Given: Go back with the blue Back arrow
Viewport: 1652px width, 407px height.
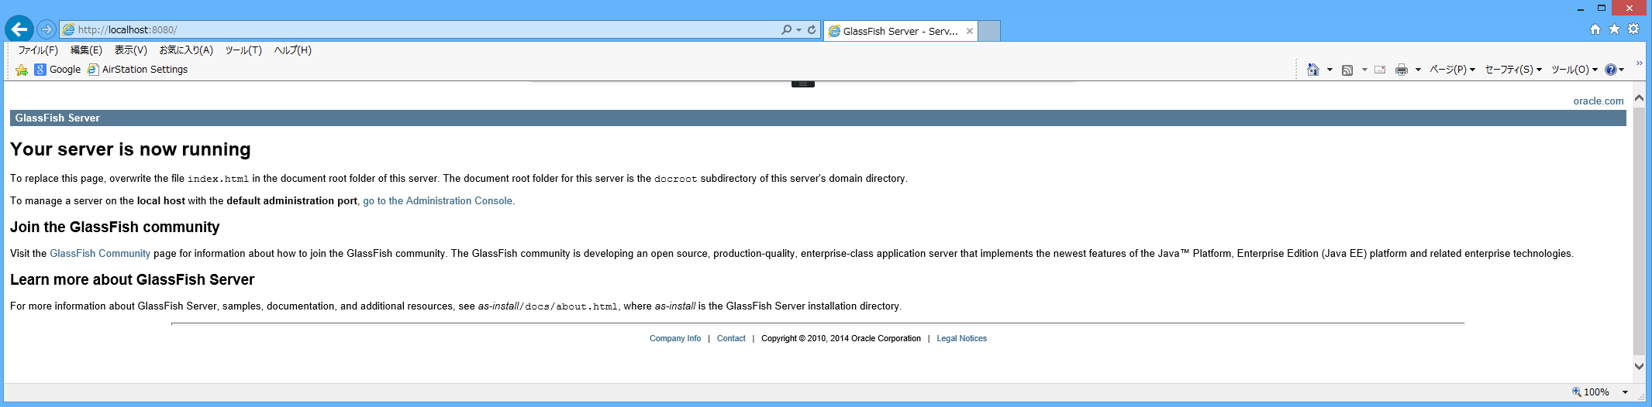Looking at the screenshot, I should coord(19,29).
